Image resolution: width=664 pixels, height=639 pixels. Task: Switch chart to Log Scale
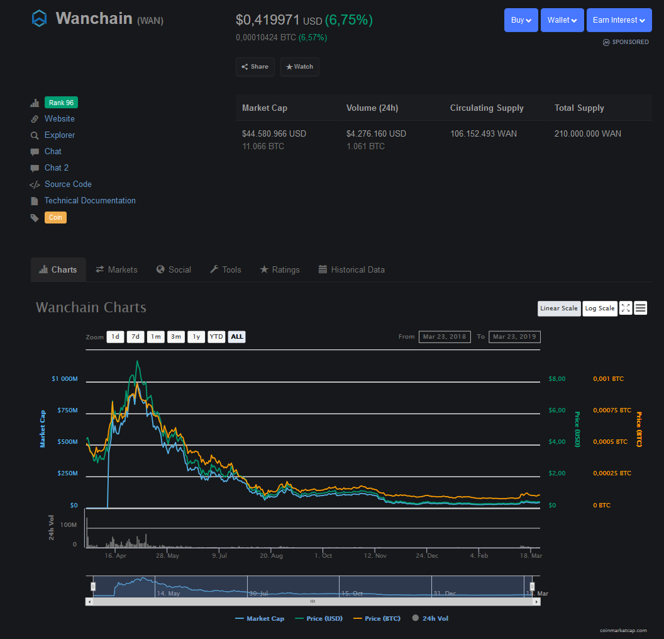point(600,308)
